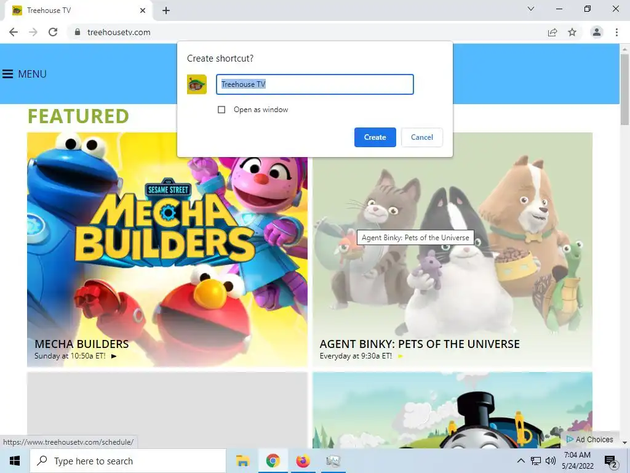Click the Chrome taskbar icon
The height and width of the screenshot is (473, 630).
pos(273,461)
